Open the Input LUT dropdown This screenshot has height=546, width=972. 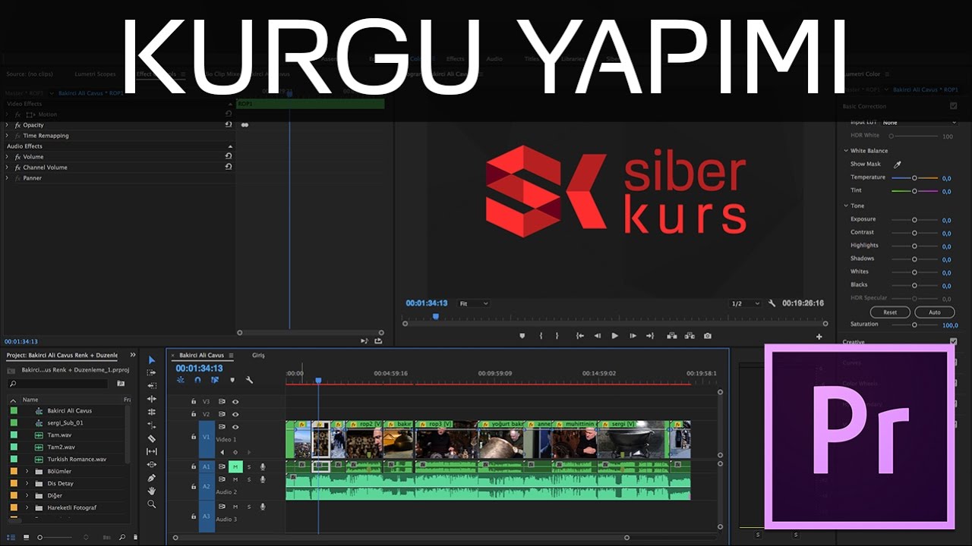point(919,122)
